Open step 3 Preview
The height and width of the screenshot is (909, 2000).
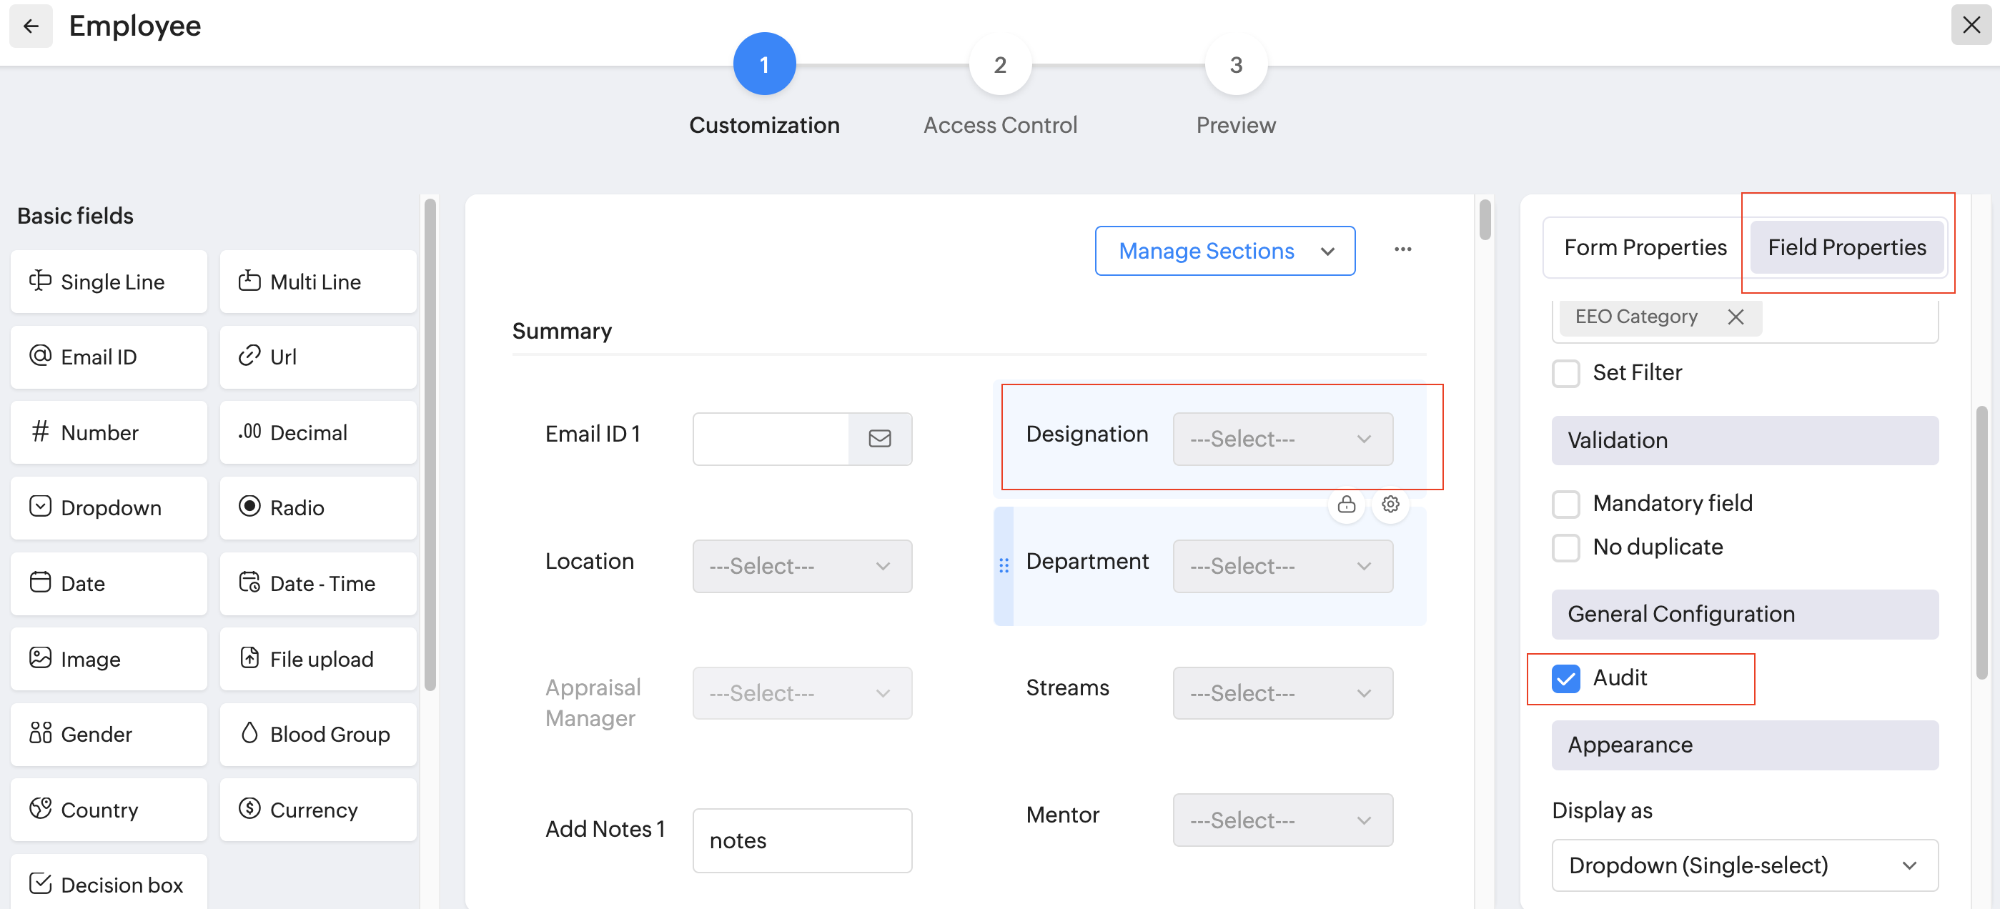click(x=1235, y=65)
